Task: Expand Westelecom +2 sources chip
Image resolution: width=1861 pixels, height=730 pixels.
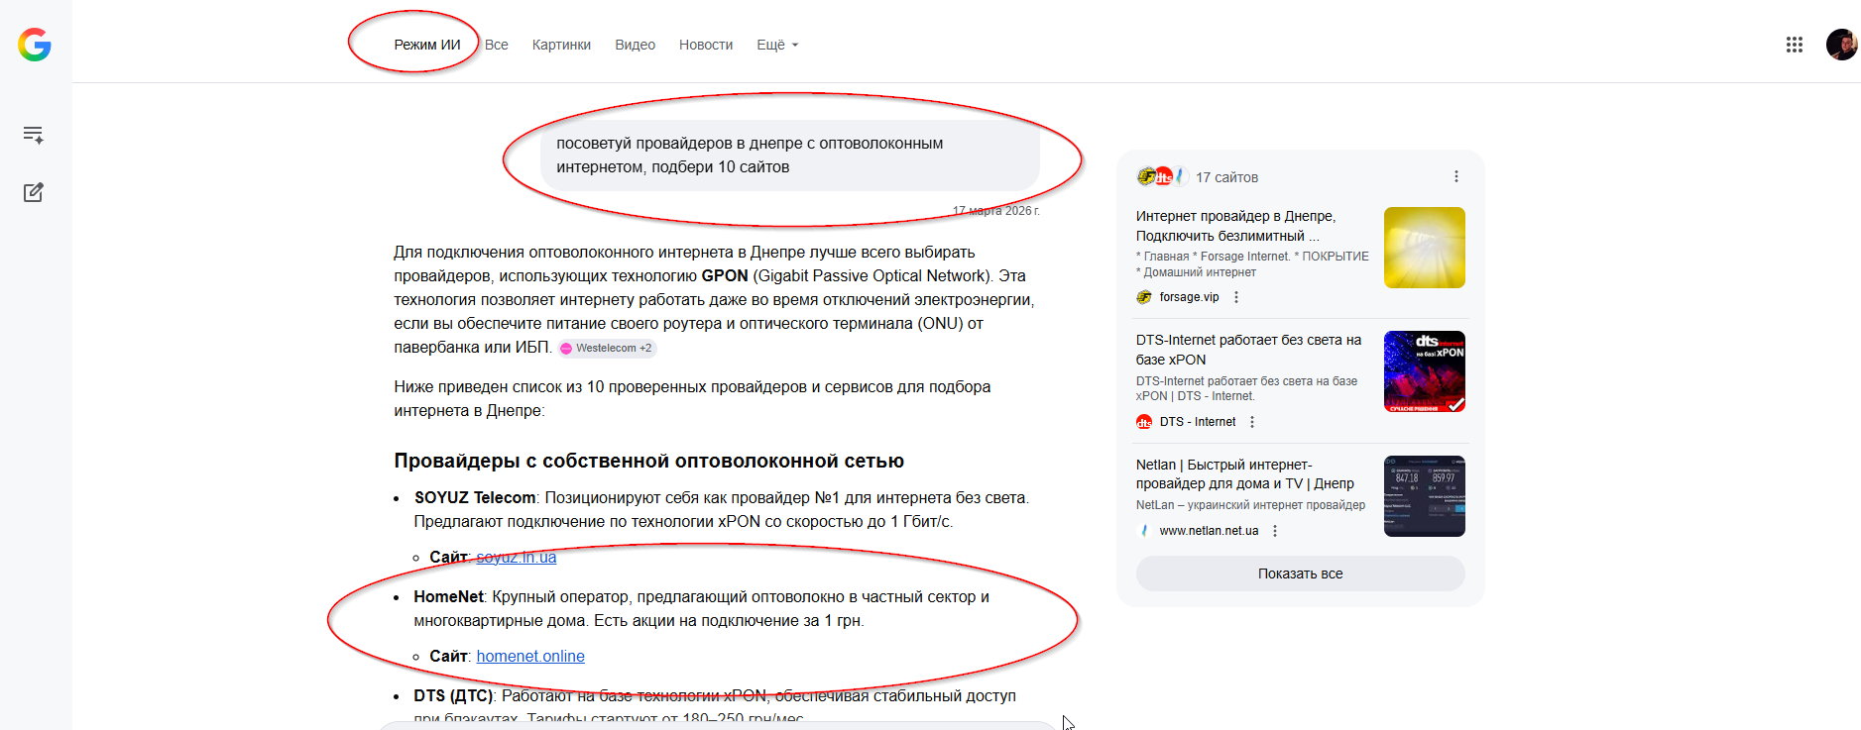Action: (x=607, y=348)
